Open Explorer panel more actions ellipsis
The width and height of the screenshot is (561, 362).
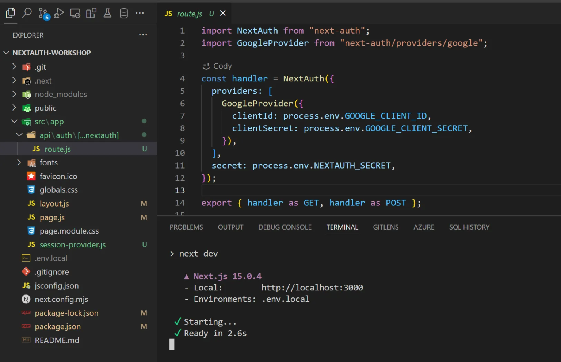point(143,35)
